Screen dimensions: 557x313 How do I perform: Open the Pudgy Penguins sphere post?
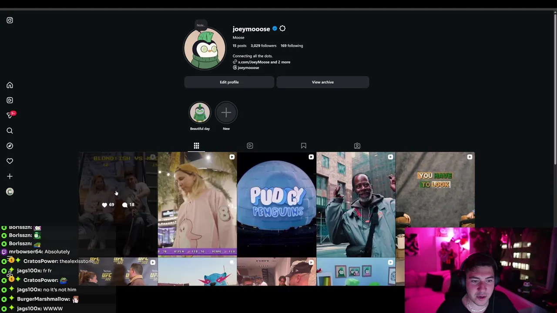tap(276, 204)
